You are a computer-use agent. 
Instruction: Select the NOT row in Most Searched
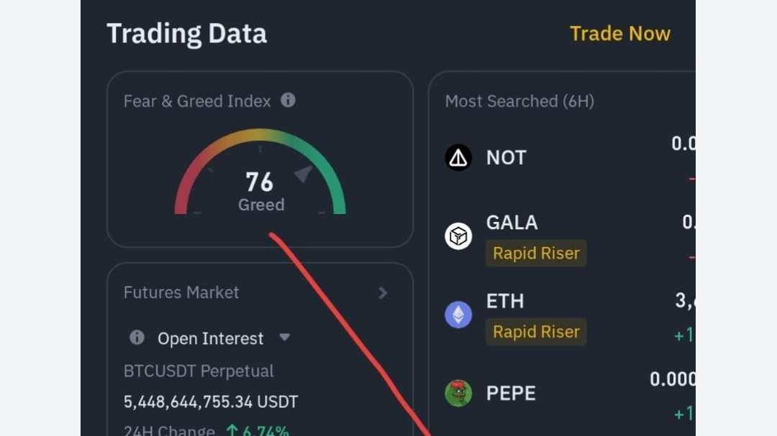tap(506, 158)
